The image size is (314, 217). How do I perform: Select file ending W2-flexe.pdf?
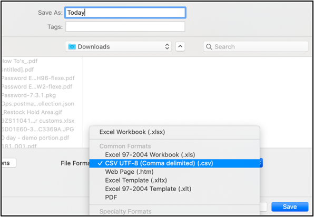coord(37,87)
